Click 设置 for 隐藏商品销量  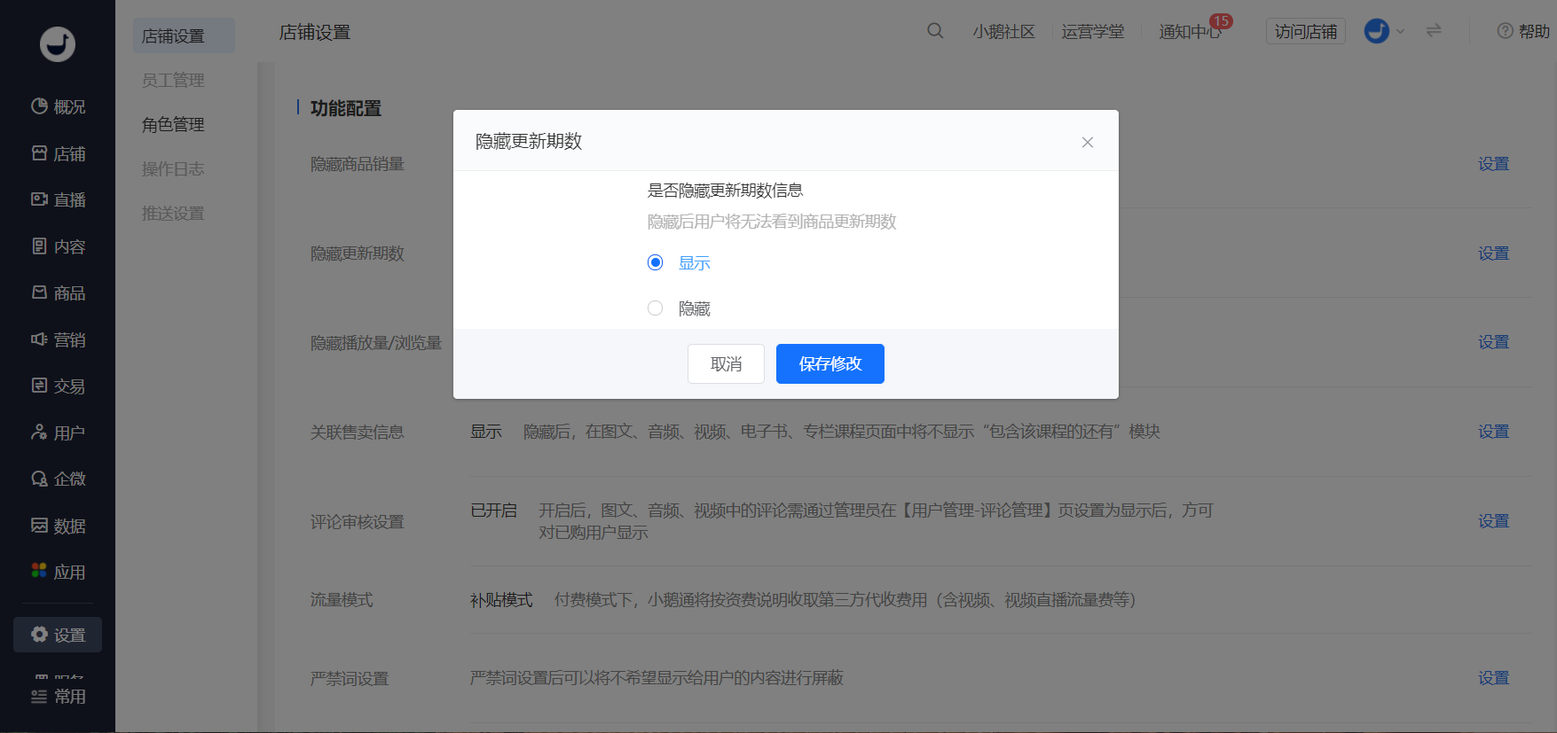[1493, 164]
